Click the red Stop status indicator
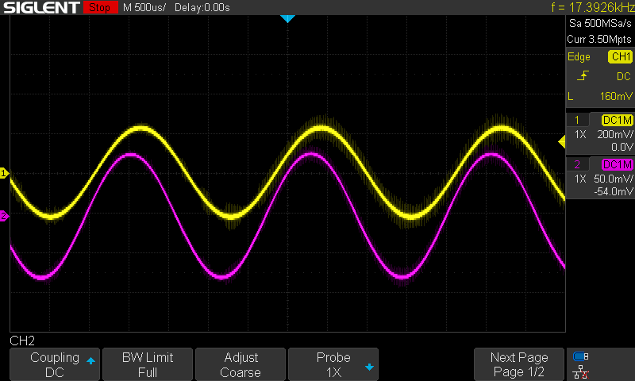Image resolution: width=635 pixels, height=381 pixels. (101, 7)
